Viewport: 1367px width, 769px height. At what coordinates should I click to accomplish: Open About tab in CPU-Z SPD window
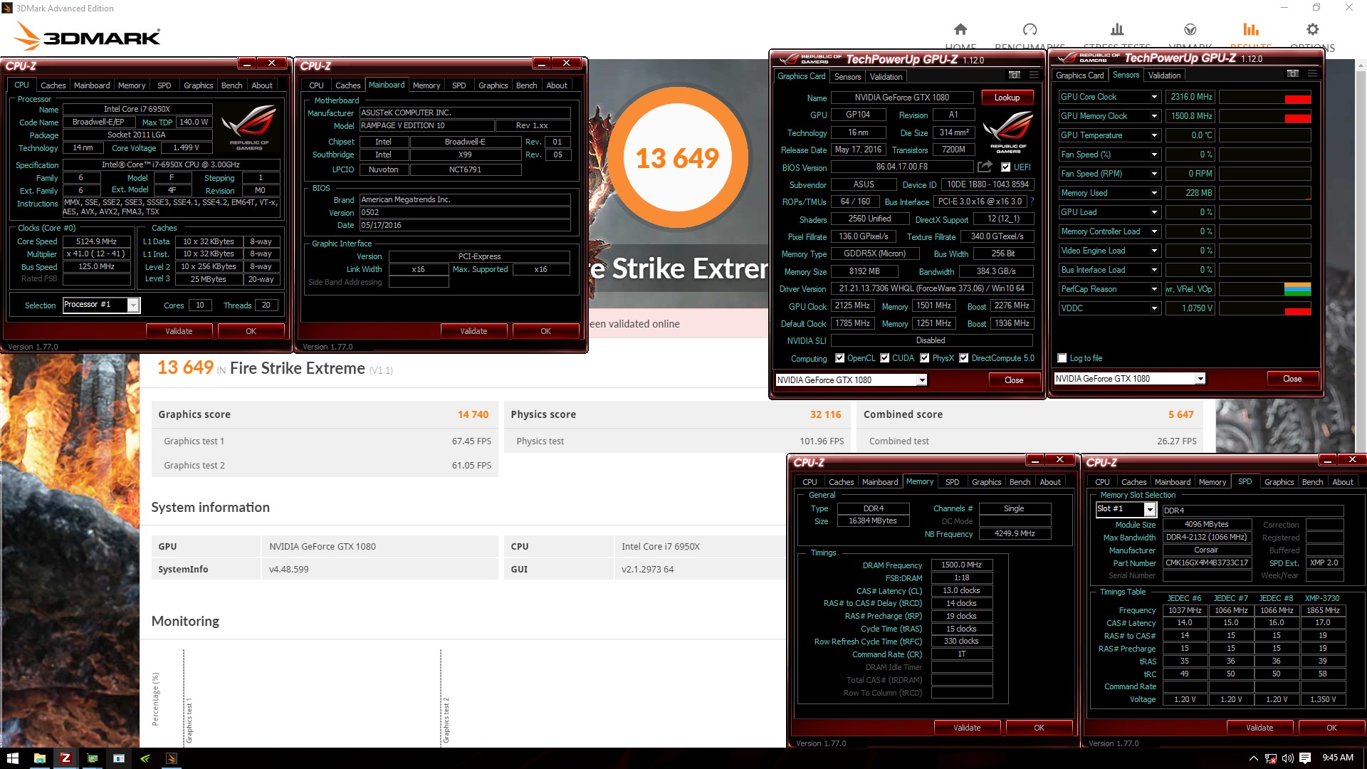click(1342, 482)
